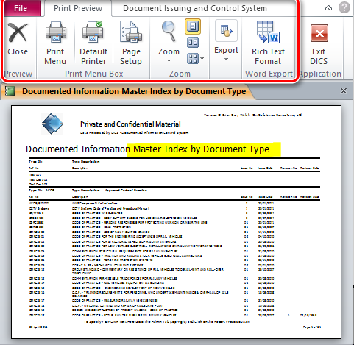Open the Page Setup icon
Screen dimensions: 354x345
click(x=131, y=32)
